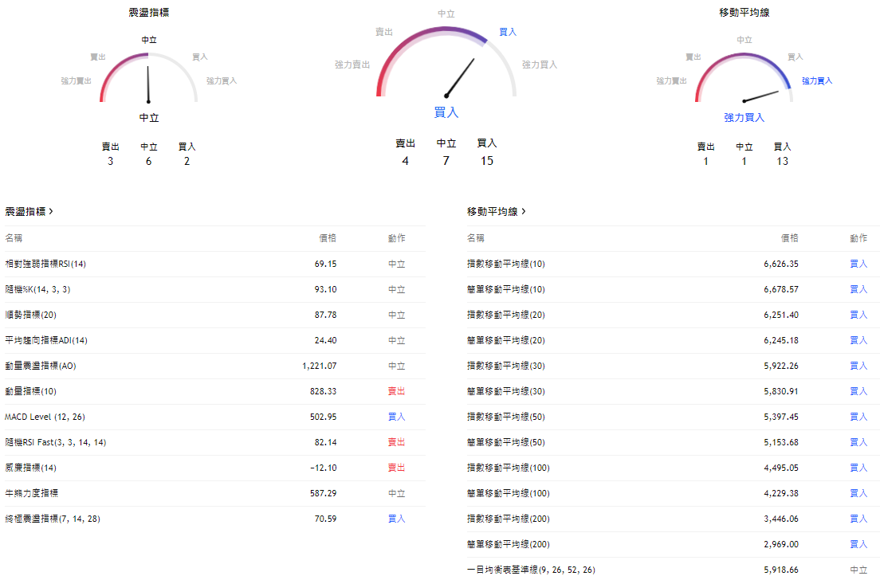The height and width of the screenshot is (576, 880).
Task: Click 賣出 action for 動量指標(10)
Action: pos(396,391)
